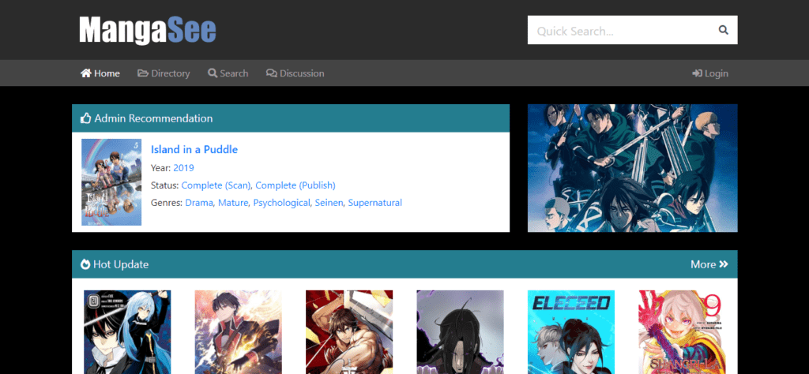Open More hot updates link
This screenshot has width=809, height=374.
click(x=709, y=264)
